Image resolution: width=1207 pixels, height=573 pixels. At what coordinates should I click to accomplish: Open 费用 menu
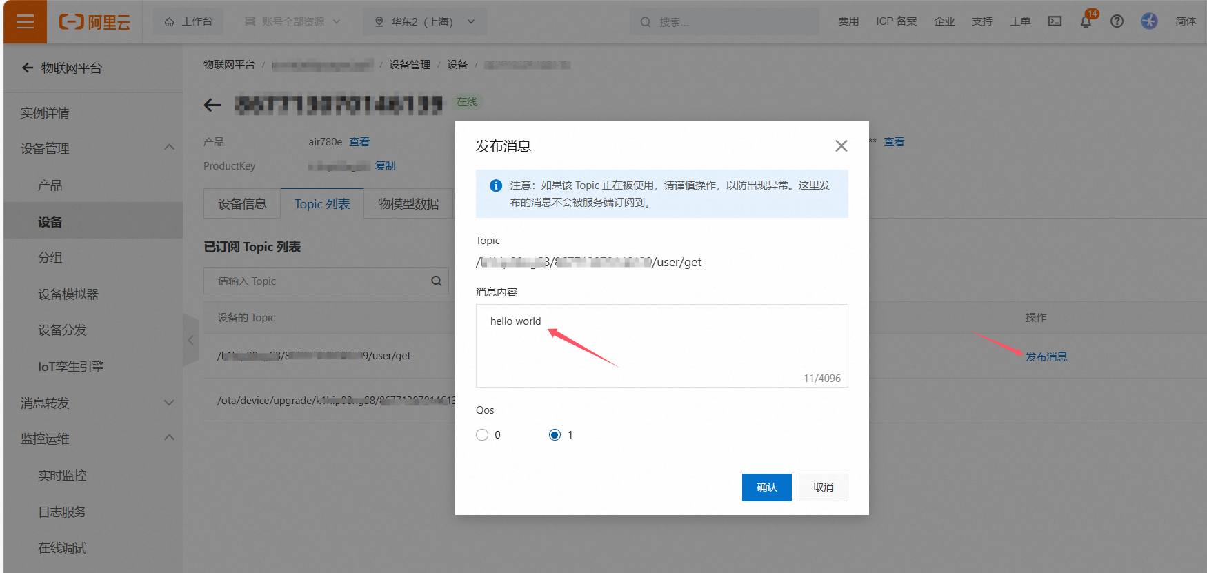click(848, 21)
